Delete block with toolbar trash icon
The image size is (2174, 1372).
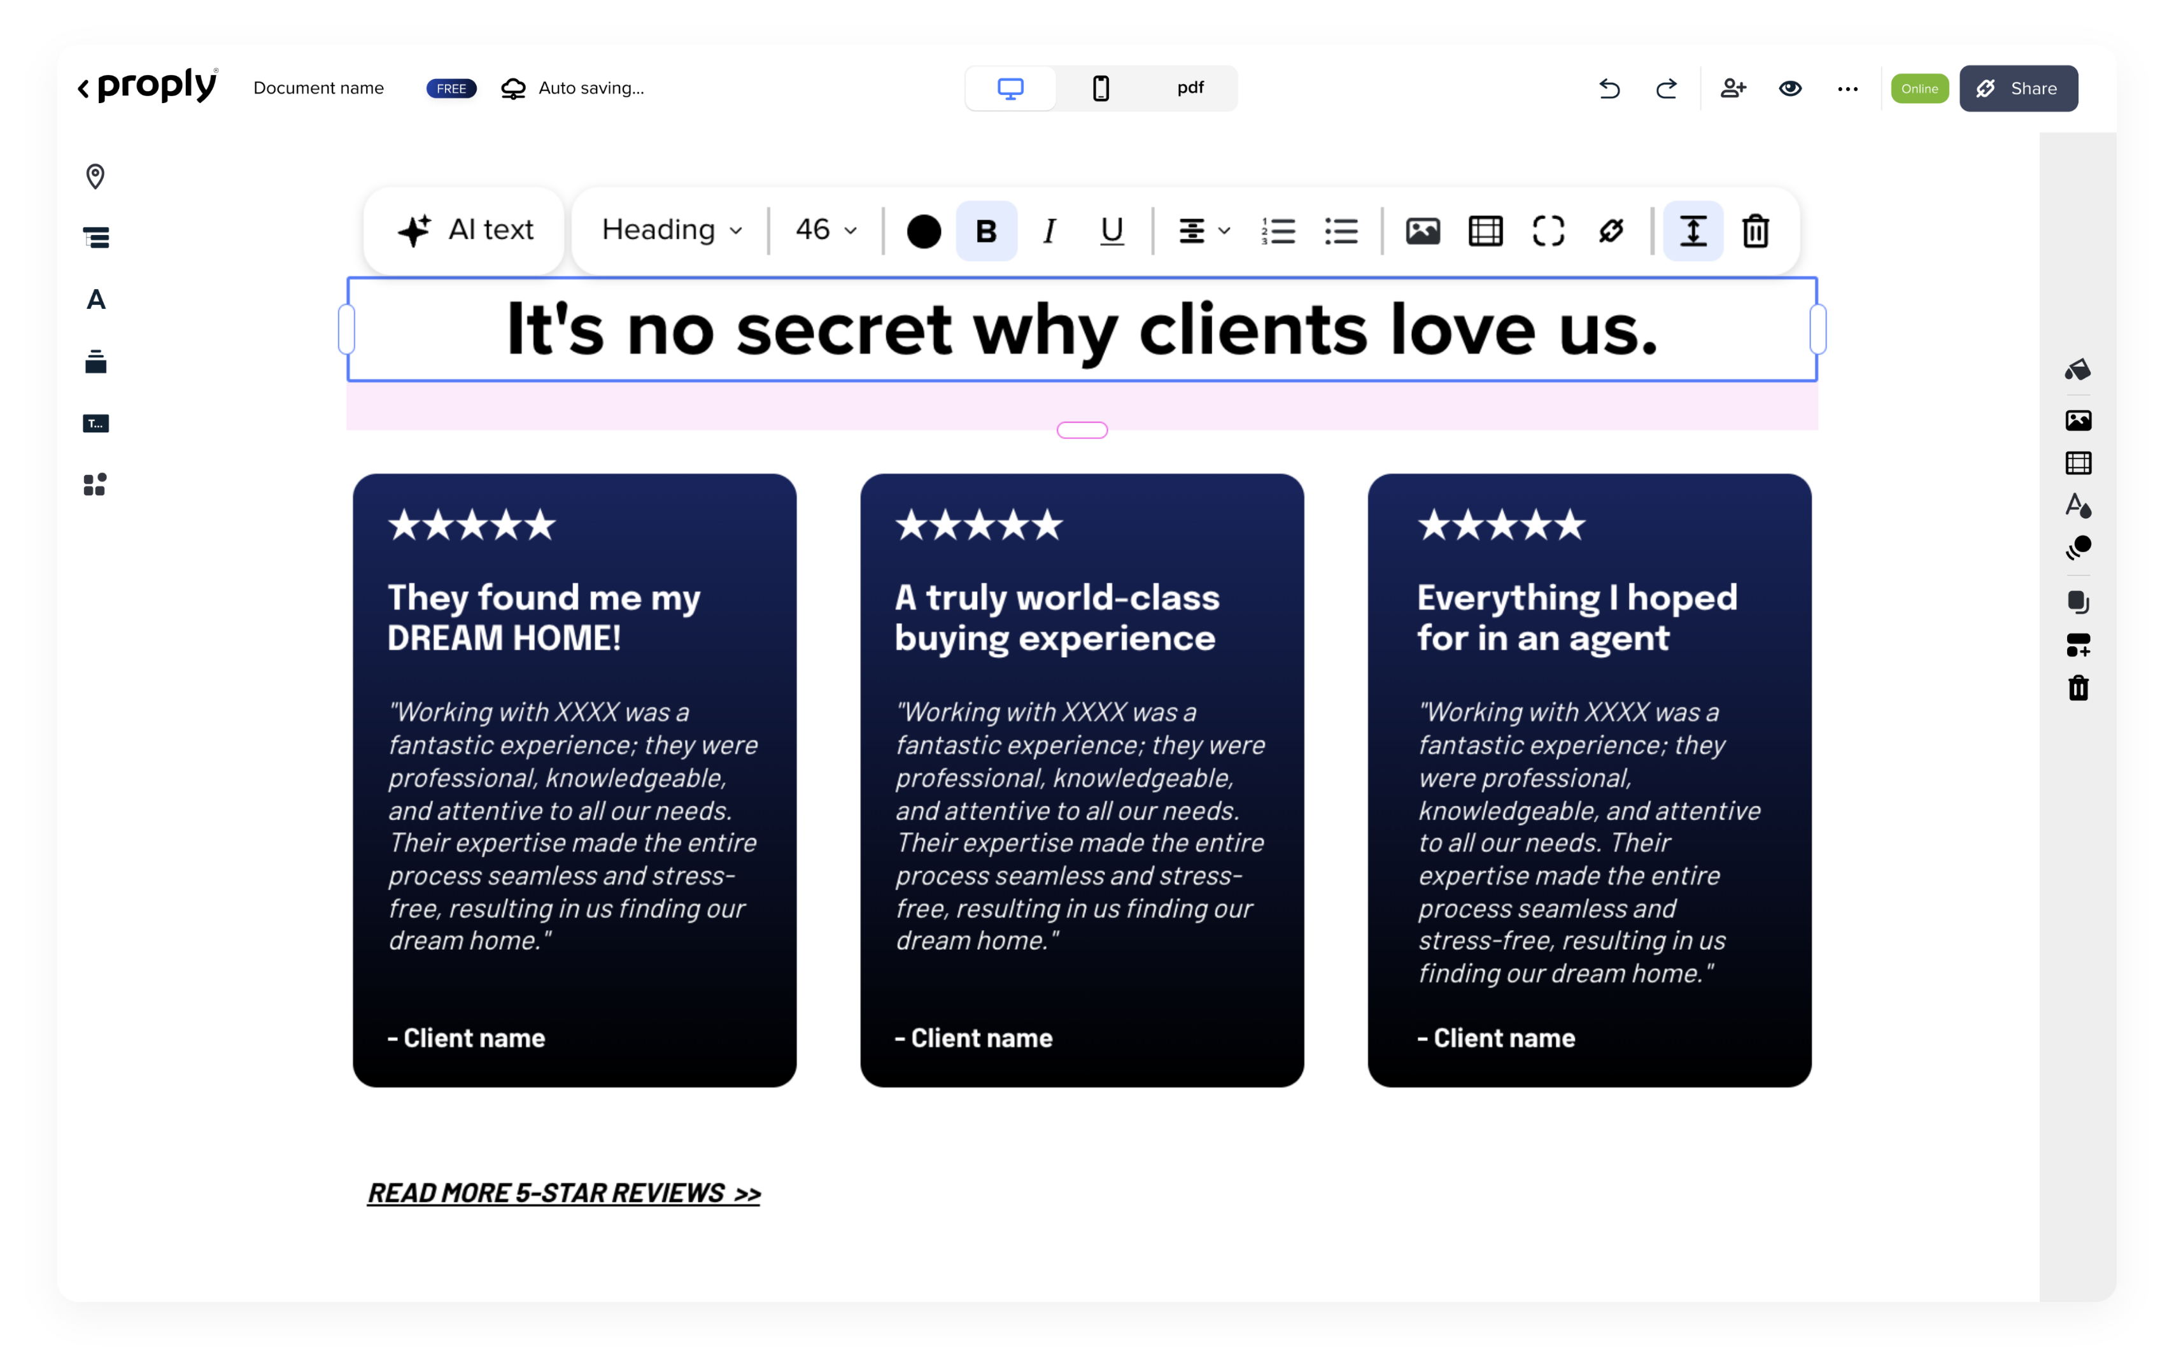pos(1755,231)
